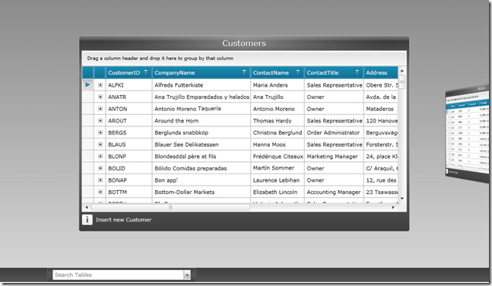Expand the BOLID row details
This screenshot has width=492, height=286.
pyautogui.click(x=100, y=168)
